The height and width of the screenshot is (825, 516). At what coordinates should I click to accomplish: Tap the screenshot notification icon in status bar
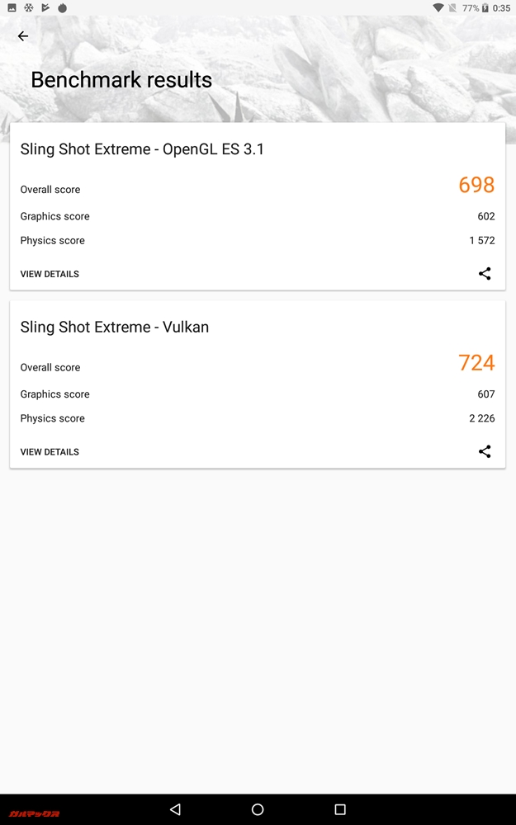click(11, 7)
